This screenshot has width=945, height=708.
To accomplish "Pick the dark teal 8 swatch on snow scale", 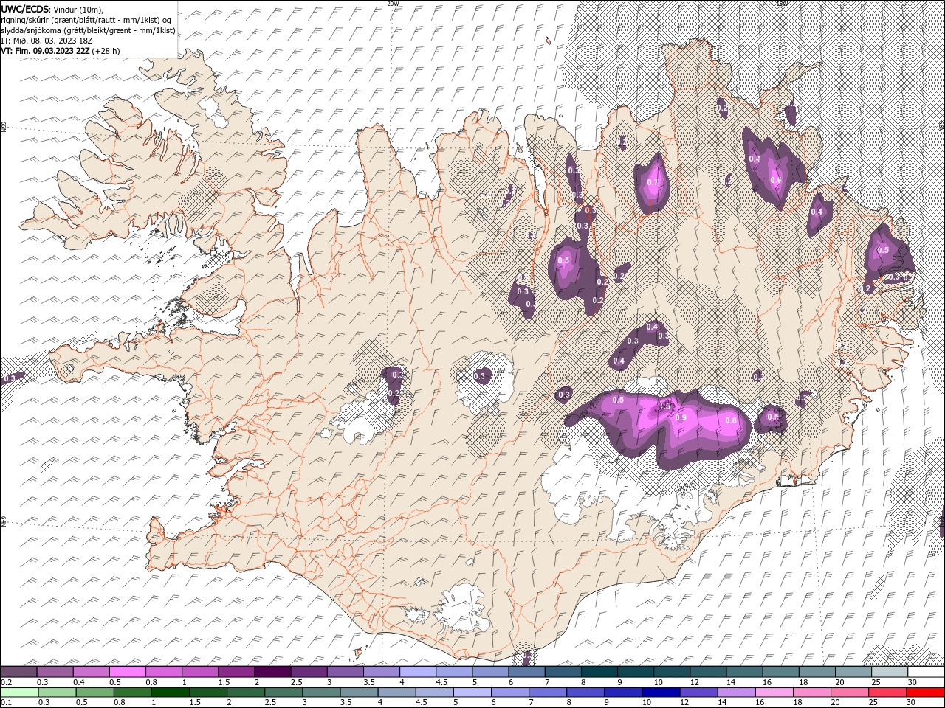I will coord(599,671).
